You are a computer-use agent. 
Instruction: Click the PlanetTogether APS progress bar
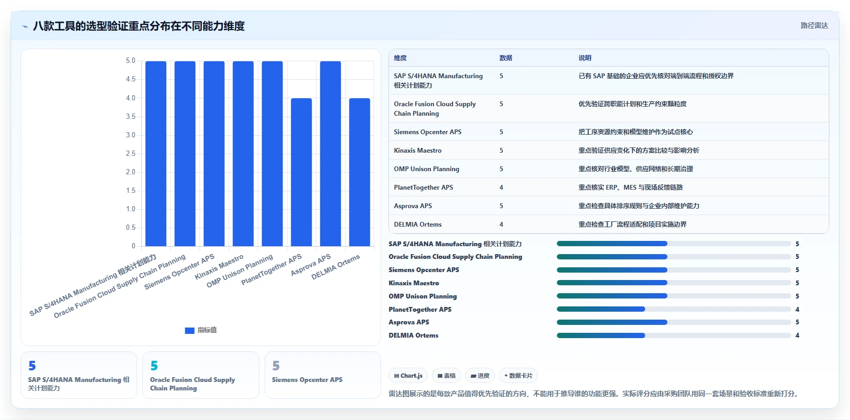[674, 310]
